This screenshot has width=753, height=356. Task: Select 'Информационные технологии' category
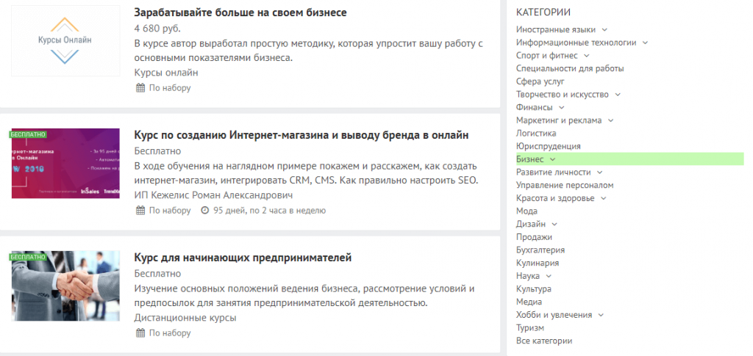[577, 43]
